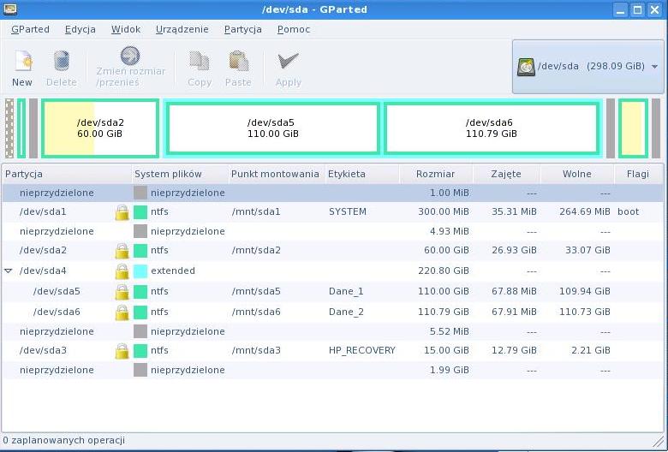Sort by the Flagi column header

coord(638,174)
